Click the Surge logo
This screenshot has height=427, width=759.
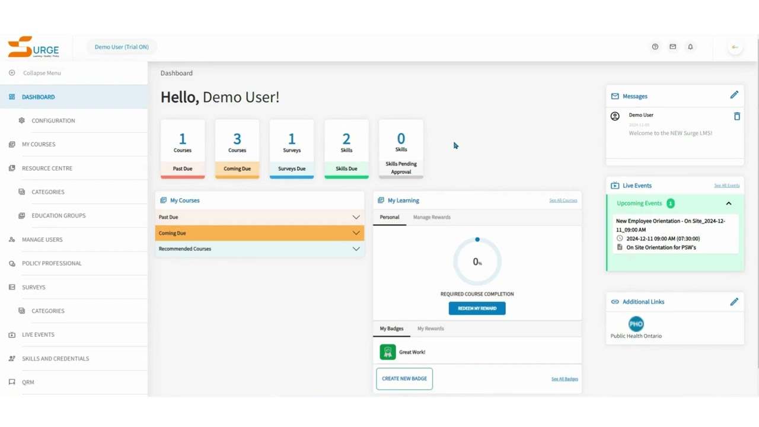coord(33,47)
